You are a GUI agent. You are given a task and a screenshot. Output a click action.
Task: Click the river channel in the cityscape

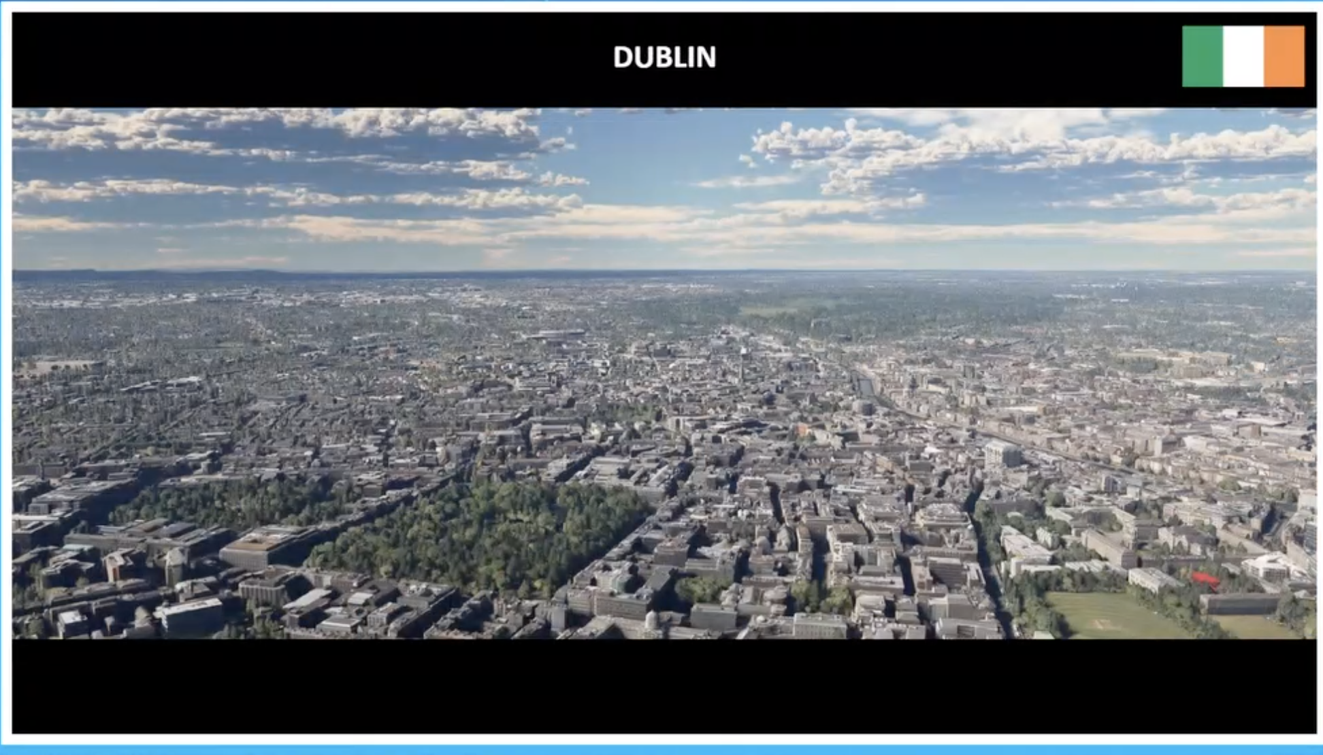click(866, 388)
